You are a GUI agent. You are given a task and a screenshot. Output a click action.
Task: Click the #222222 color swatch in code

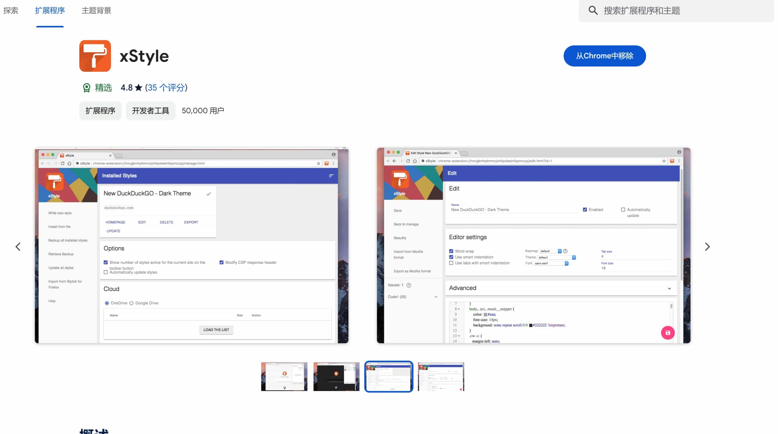[x=531, y=325]
